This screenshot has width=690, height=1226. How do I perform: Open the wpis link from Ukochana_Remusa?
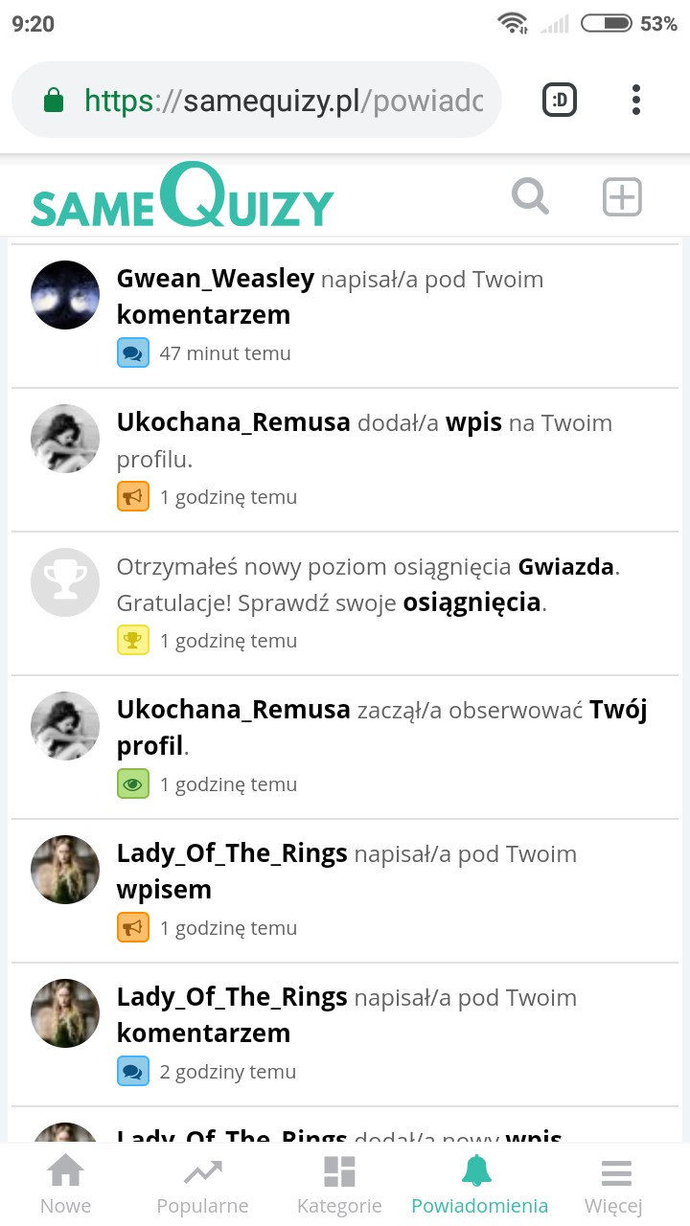click(473, 422)
